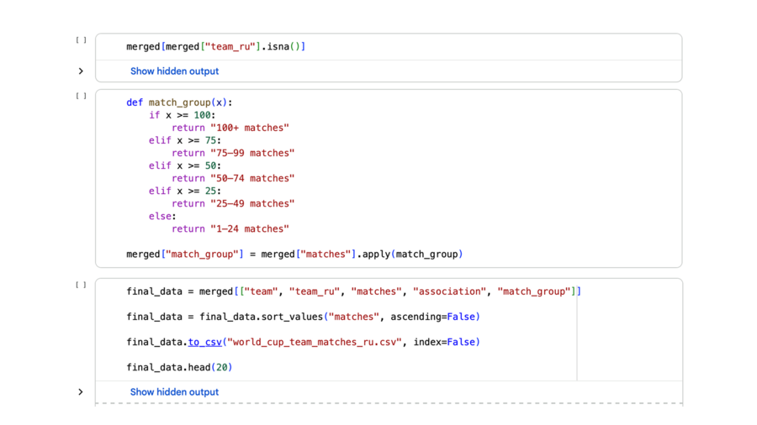The height and width of the screenshot is (425, 757).
Task: Show hidden output under final_data.head(20)
Action: point(174,392)
